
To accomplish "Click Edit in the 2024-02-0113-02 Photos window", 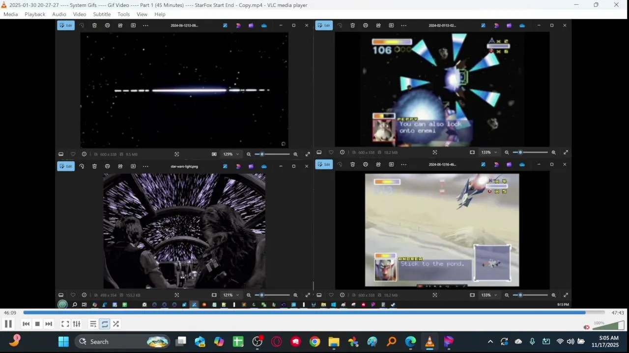I will pos(324,25).
